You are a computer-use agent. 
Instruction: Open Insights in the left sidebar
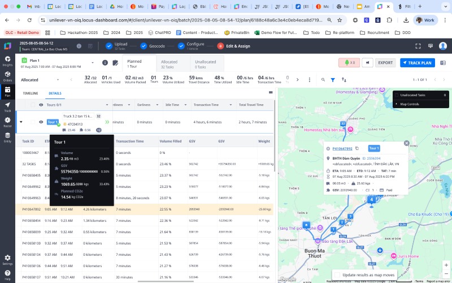[7, 61]
